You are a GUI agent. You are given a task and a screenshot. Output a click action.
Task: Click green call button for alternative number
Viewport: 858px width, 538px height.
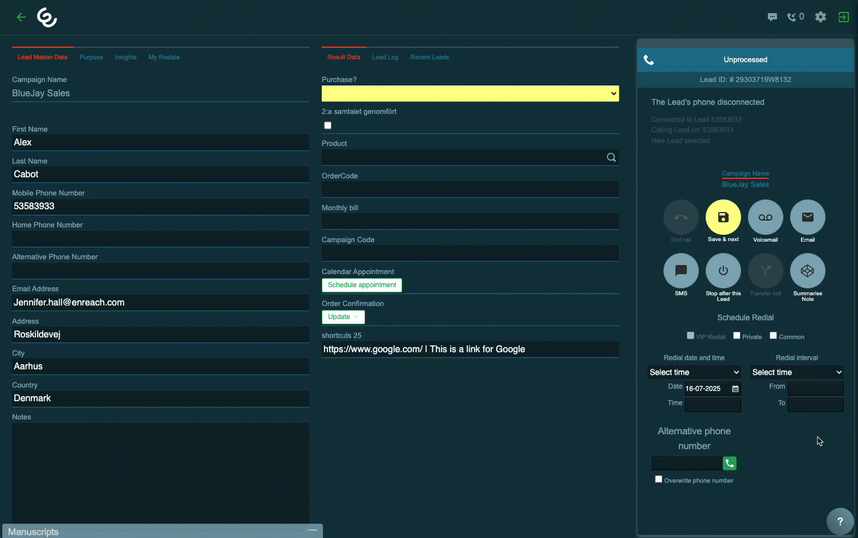point(729,463)
